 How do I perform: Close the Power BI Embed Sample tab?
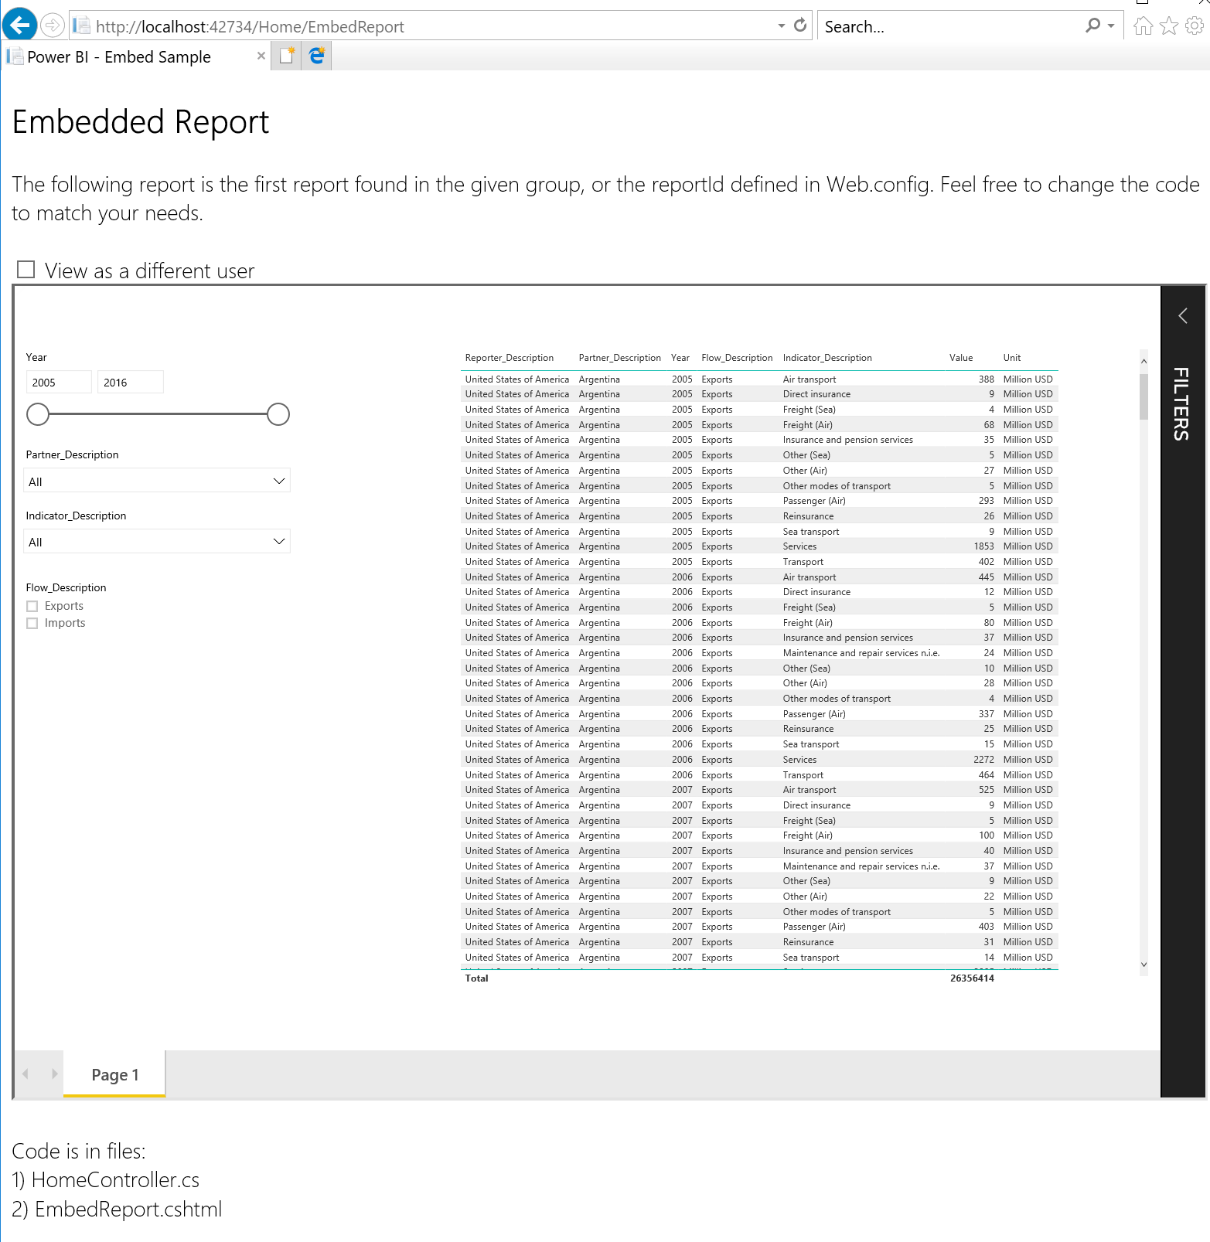tap(261, 56)
